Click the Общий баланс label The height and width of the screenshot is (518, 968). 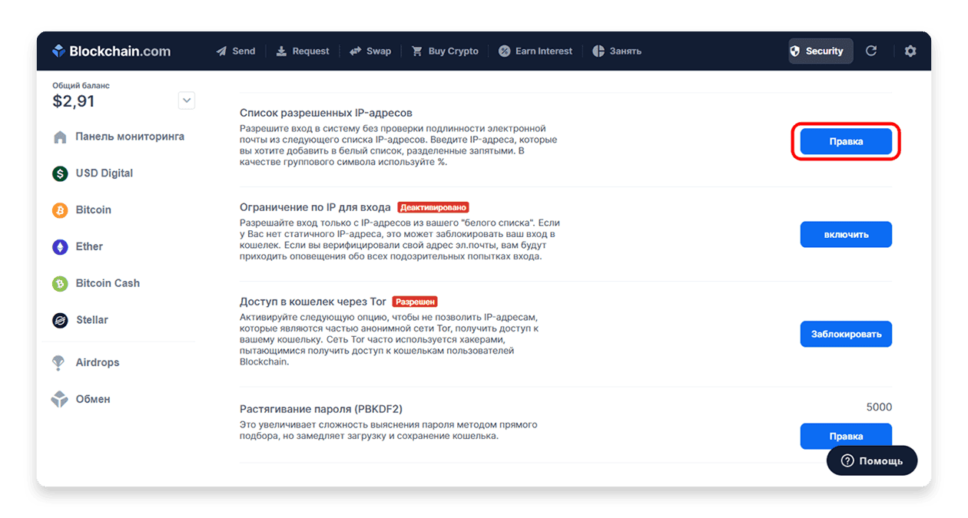click(x=81, y=86)
